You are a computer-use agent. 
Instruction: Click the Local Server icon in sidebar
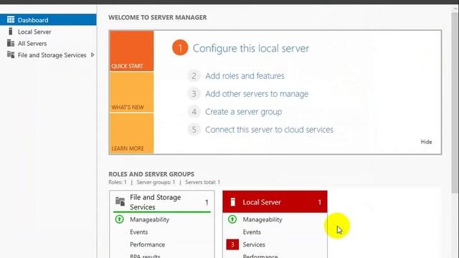(11, 32)
